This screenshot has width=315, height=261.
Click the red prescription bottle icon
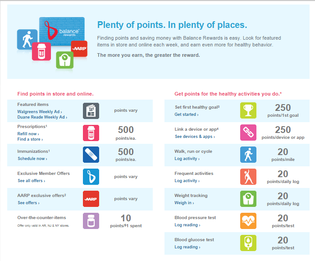click(91, 133)
